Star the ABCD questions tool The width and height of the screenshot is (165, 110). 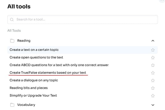pos(153,65)
